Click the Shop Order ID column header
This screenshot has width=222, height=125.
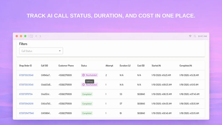(x=26, y=66)
